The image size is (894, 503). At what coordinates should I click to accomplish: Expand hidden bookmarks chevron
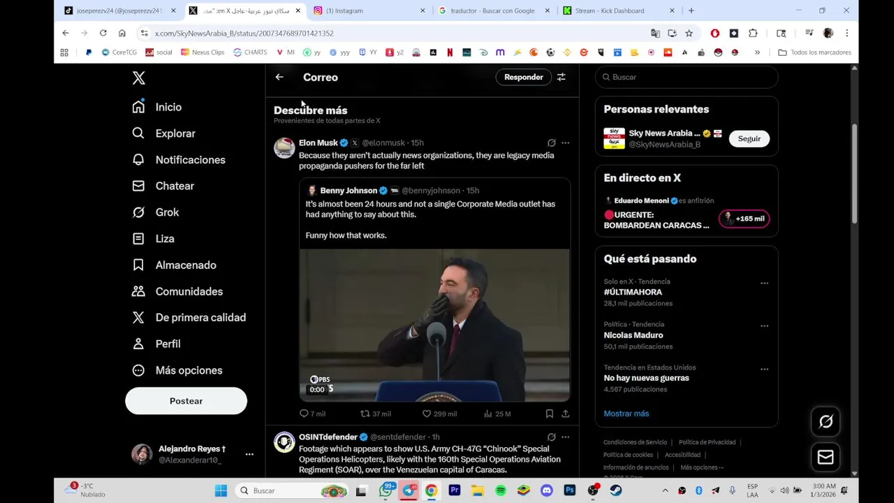pos(757,52)
